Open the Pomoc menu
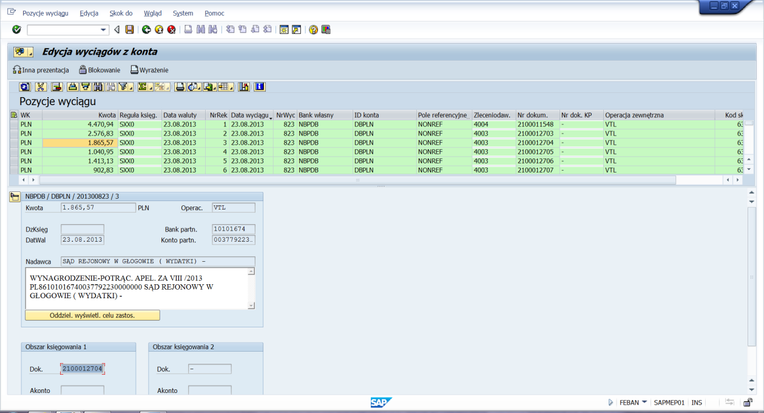Screen dimensions: 764x413 point(214,13)
